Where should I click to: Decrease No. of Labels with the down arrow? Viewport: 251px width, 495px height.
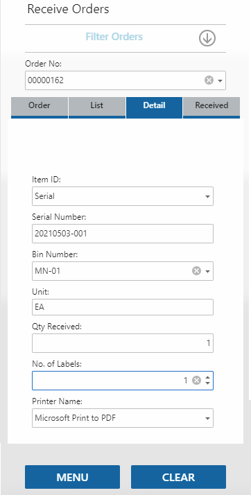207,383
